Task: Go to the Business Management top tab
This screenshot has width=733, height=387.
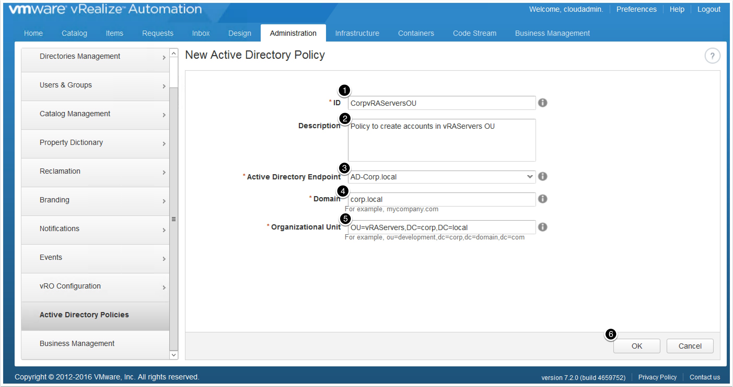Action: click(x=552, y=33)
